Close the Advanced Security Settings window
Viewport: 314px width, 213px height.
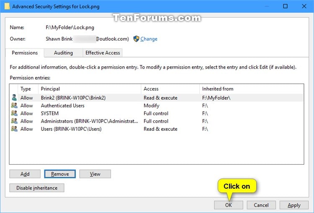(304, 6)
